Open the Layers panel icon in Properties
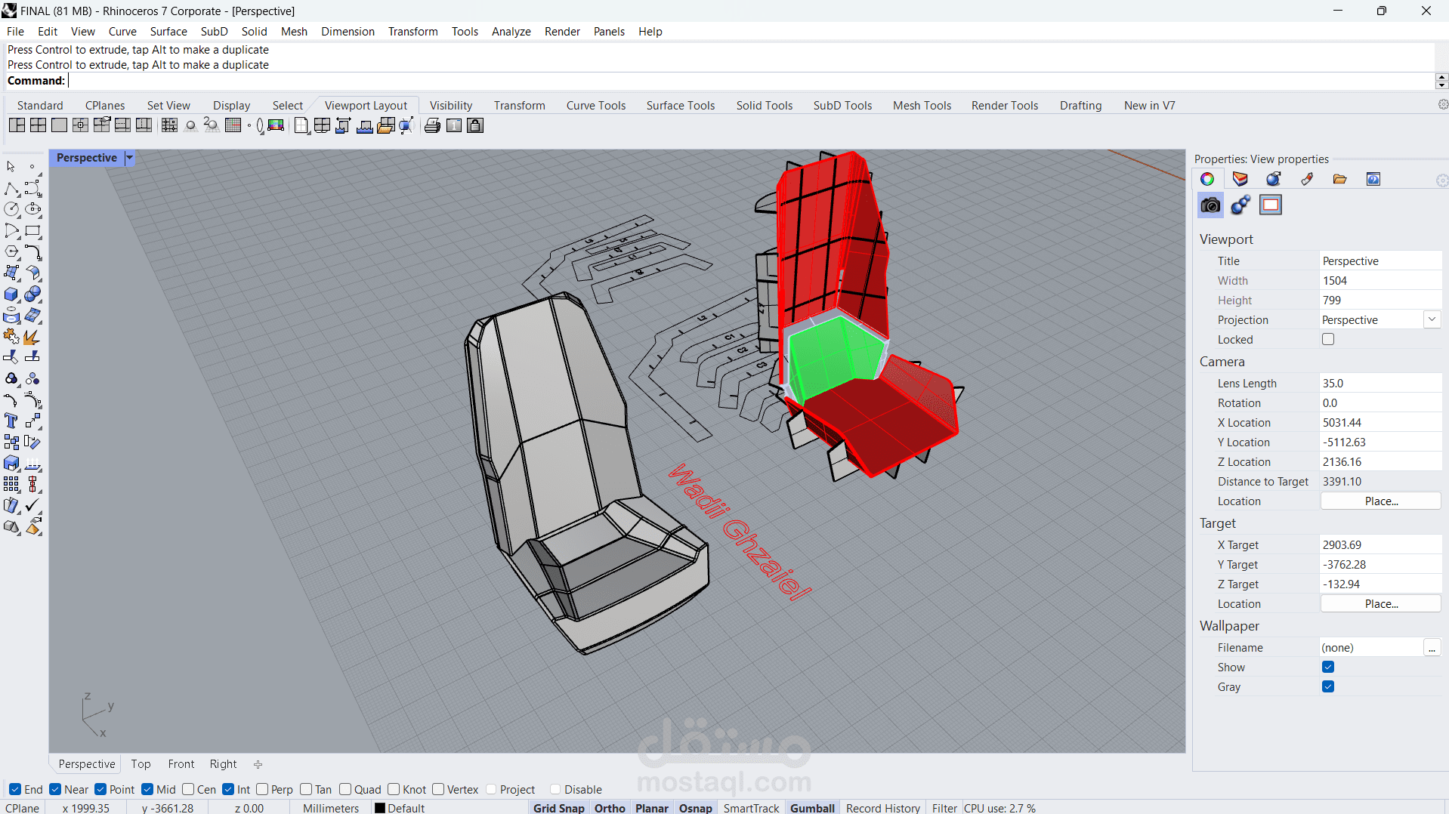The width and height of the screenshot is (1449, 814). [1240, 179]
